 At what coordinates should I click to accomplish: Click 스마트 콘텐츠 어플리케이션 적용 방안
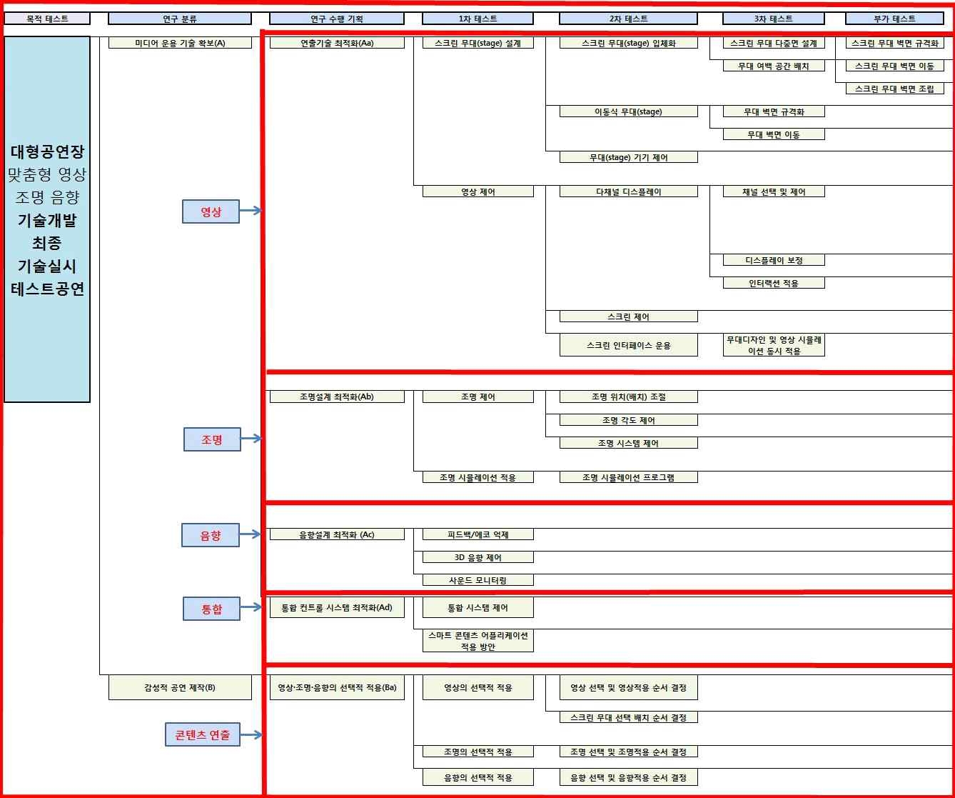[477, 641]
